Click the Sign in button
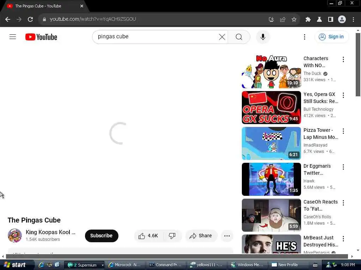Image resolution: width=361 pixels, height=270 pixels. [x=331, y=37]
